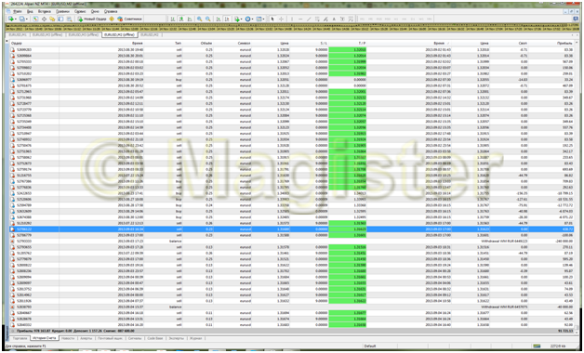Open the Strategy Tester icon

coord(69,19)
